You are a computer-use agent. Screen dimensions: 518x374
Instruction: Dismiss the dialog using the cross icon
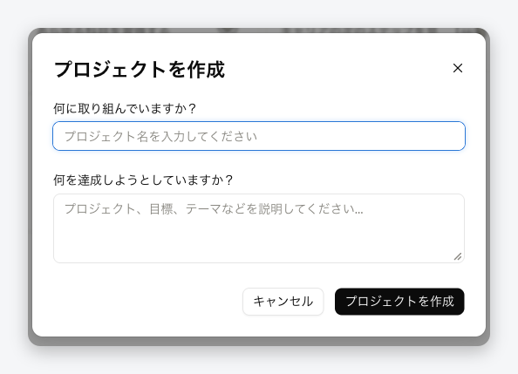pos(458,68)
